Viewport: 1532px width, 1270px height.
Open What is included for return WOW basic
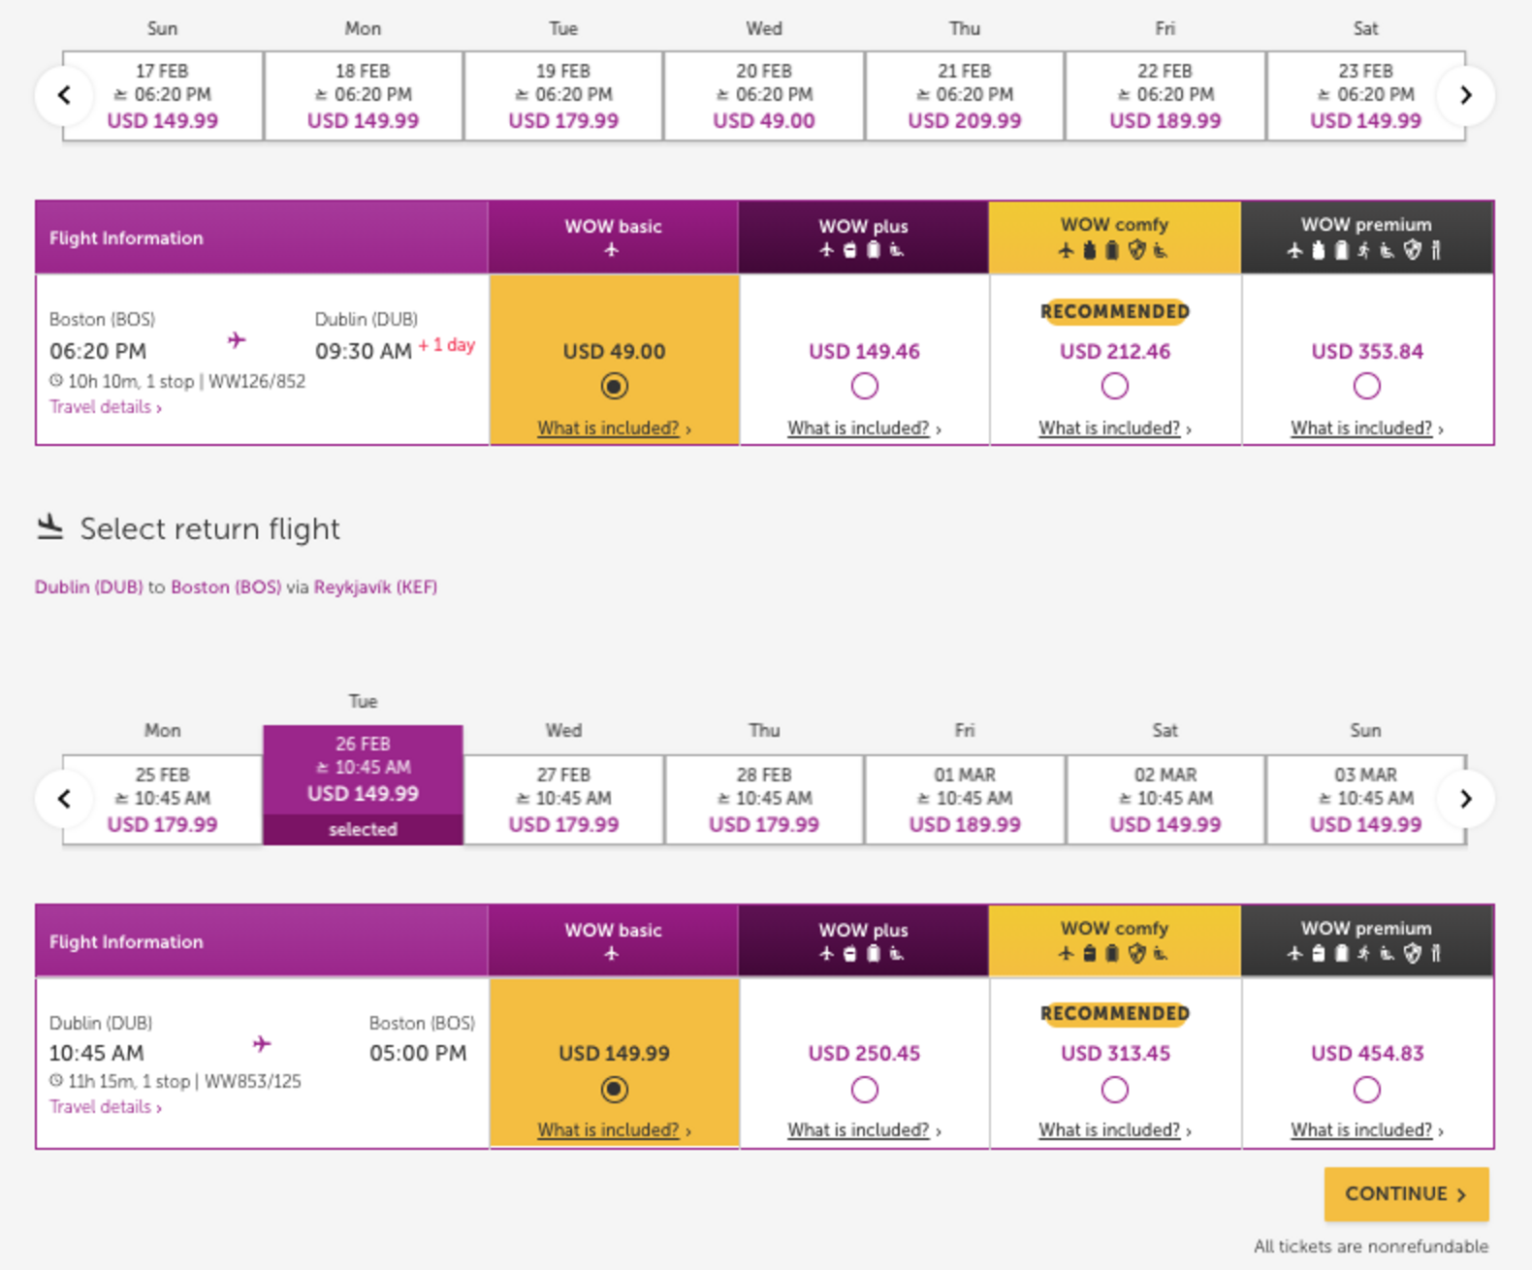pyautogui.click(x=614, y=1130)
